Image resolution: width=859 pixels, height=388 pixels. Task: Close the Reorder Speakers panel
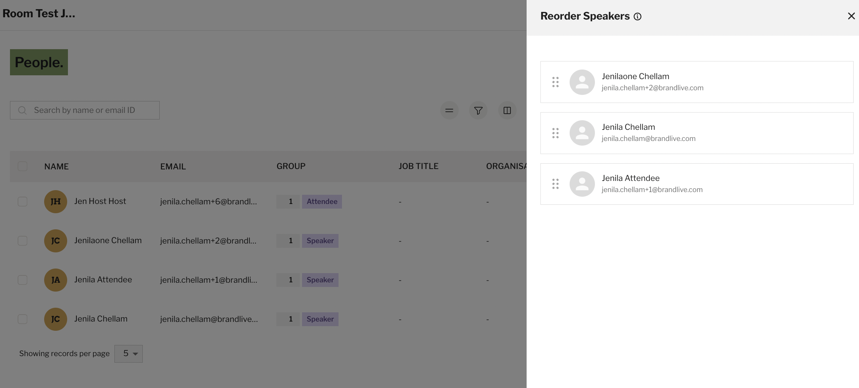click(x=851, y=16)
